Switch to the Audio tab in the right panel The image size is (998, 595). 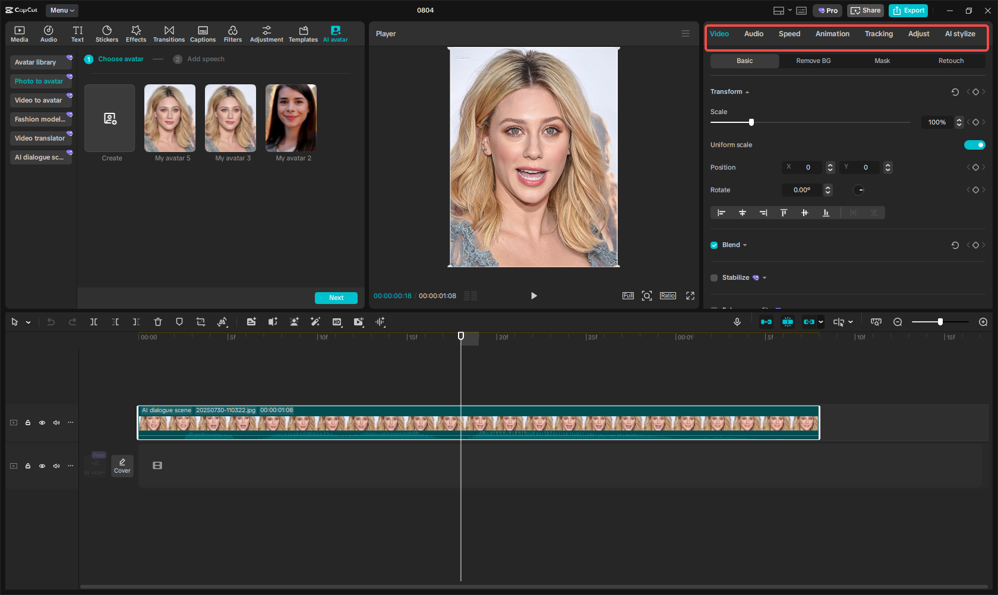pos(753,34)
